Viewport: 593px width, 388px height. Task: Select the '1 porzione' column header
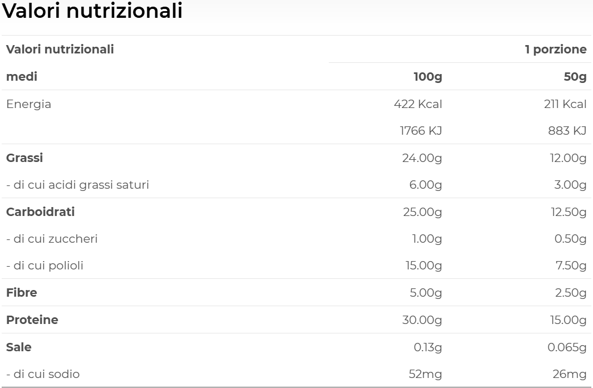[x=555, y=50]
